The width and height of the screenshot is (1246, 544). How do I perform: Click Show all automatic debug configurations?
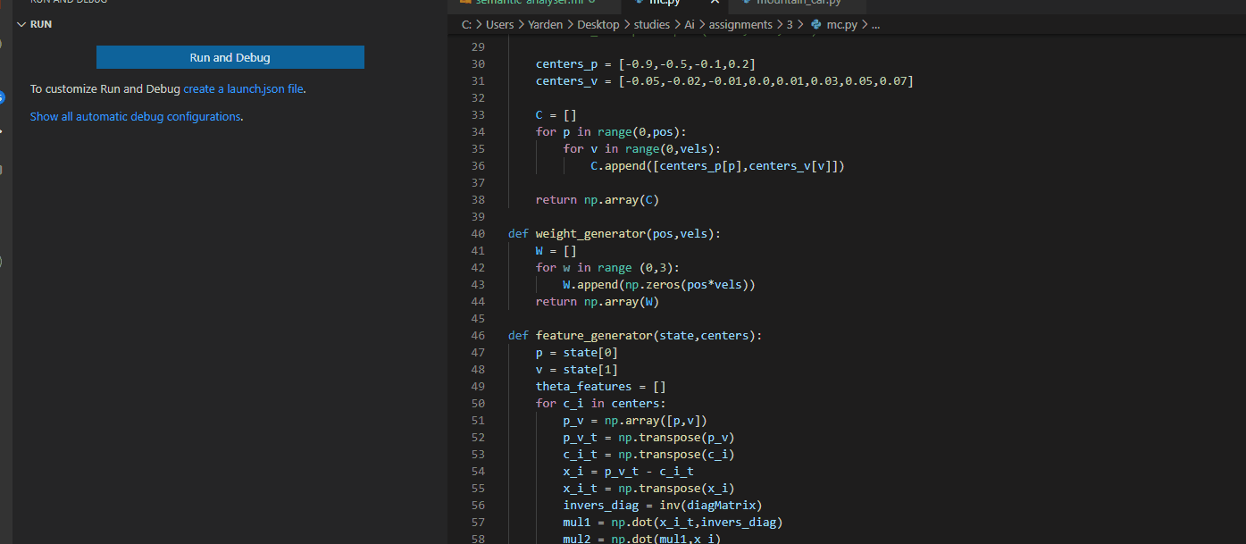pos(135,116)
